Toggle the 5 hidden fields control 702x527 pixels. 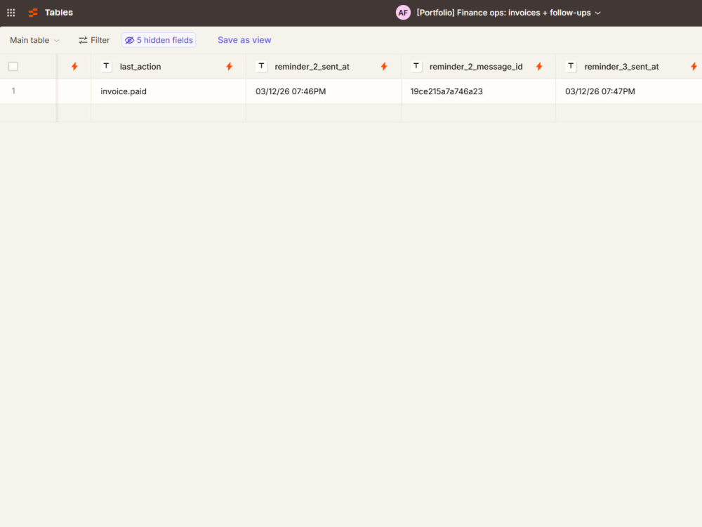point(159,40)
